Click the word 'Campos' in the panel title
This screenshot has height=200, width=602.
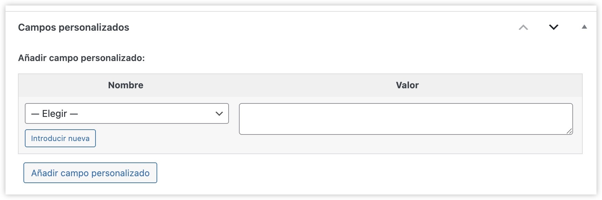(x=37, y=27)
